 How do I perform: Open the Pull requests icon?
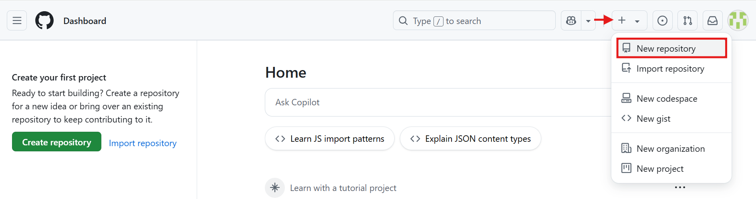(x=687, y=20)
